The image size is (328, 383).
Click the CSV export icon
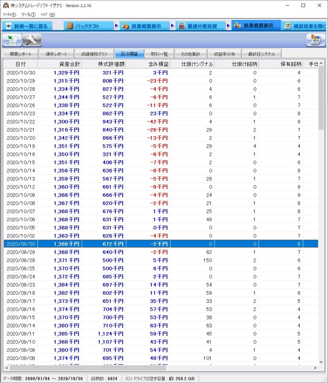tap(12, 40)
